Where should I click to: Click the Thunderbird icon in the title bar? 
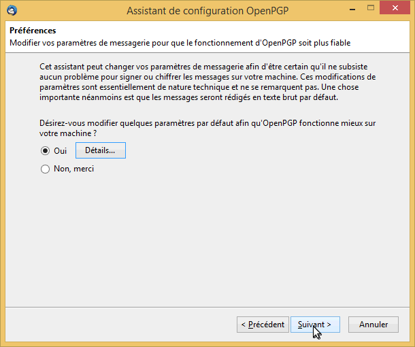click(12, 10)
